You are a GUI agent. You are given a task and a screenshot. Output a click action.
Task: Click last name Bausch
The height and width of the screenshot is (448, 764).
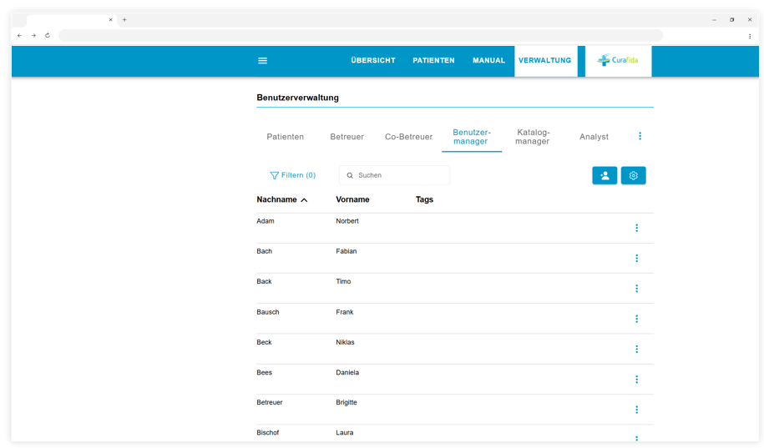[268, 312]
